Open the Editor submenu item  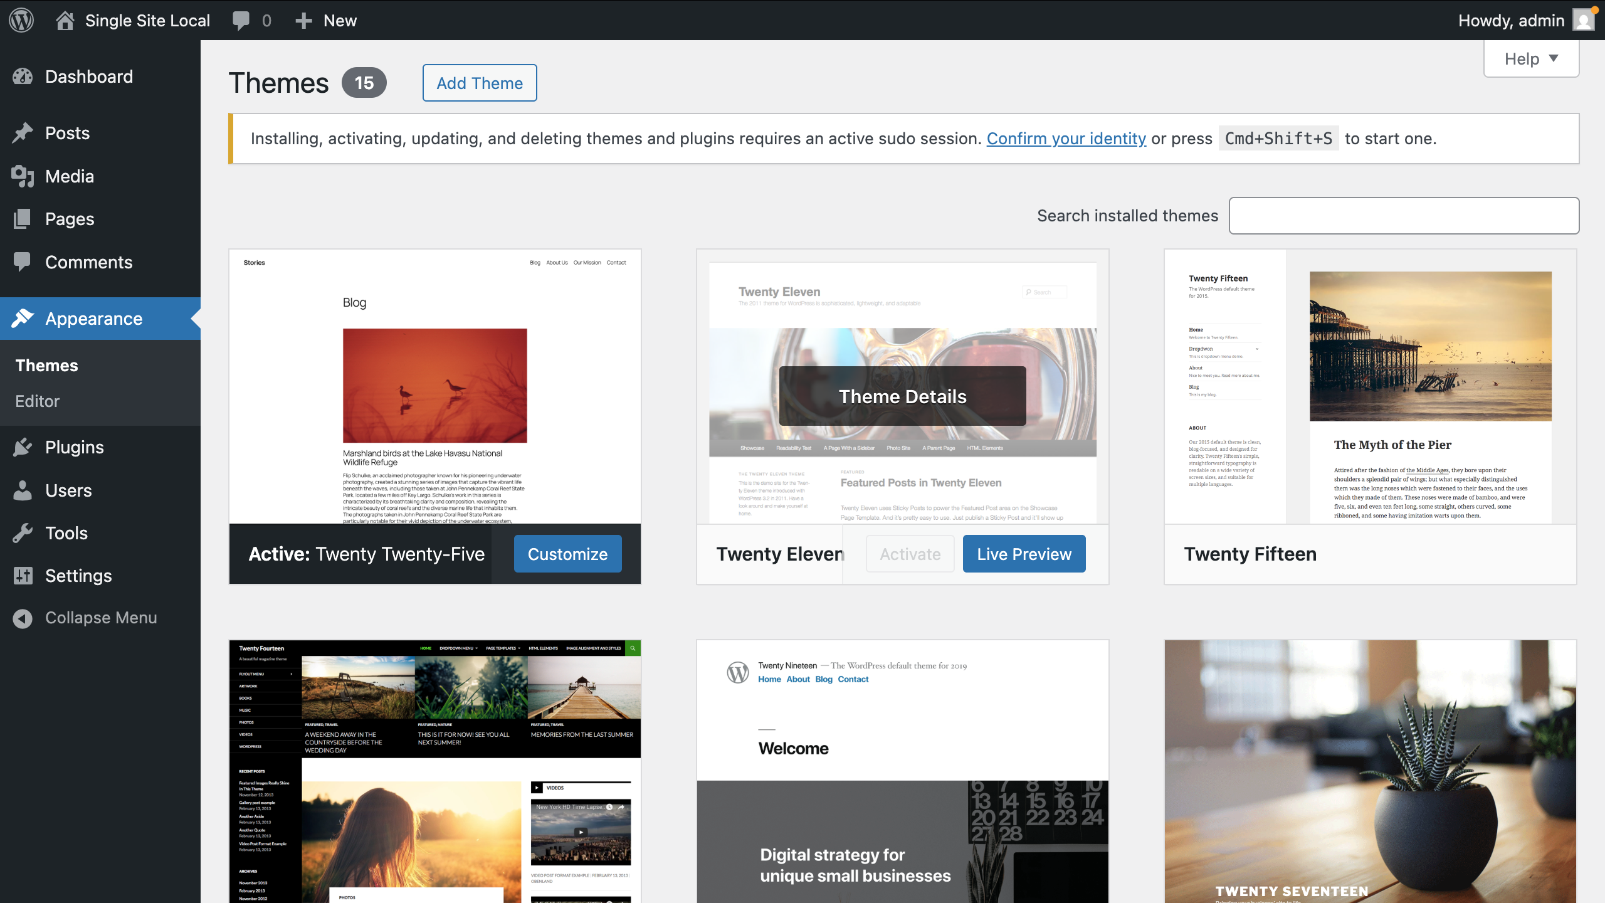pos(38,401)
